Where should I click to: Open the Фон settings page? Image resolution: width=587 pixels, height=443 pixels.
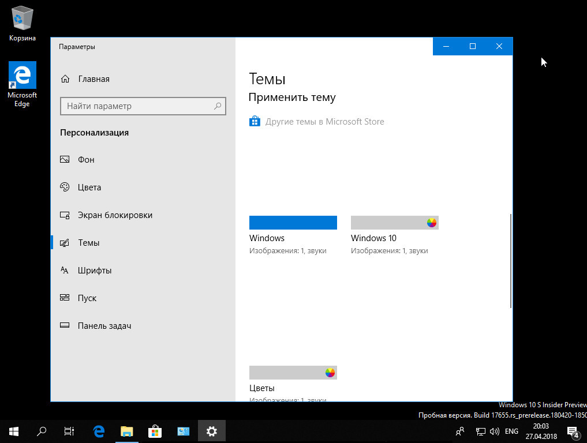[x=143, y=159]
